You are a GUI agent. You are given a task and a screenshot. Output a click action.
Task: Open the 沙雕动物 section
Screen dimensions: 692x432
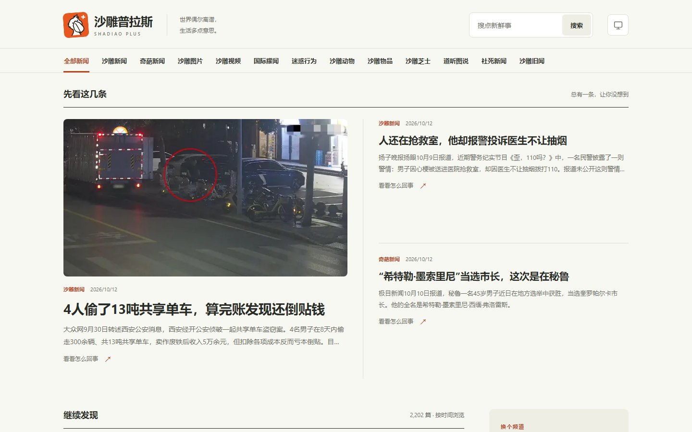click(342, 61)
